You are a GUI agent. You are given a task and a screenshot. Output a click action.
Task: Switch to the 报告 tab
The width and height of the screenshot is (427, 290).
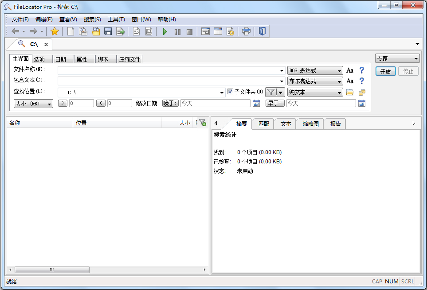[x=335, y=124]
